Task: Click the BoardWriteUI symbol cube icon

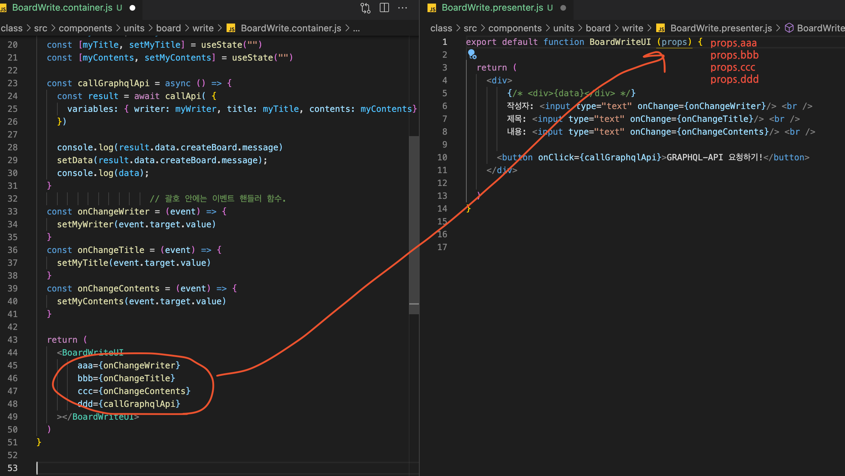Action: [789, 28]
